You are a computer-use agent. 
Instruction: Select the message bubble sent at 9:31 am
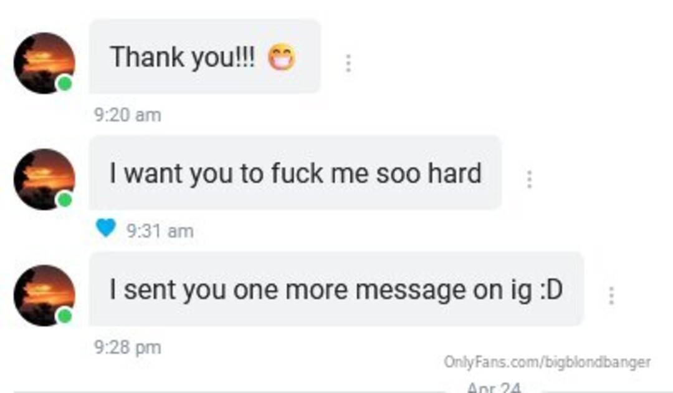click(x=295, y=173)
